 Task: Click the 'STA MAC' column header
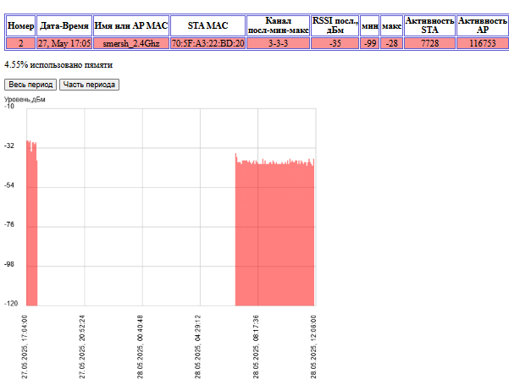207,25
